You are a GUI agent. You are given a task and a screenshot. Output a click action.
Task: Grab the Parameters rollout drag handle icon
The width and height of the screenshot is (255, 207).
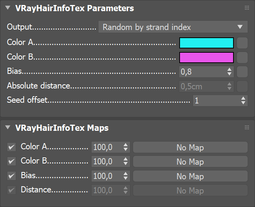pos(247,8)
